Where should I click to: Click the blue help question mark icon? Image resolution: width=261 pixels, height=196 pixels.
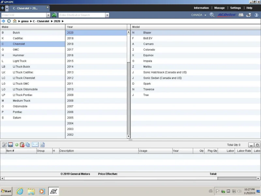click(x=256, y=15)
